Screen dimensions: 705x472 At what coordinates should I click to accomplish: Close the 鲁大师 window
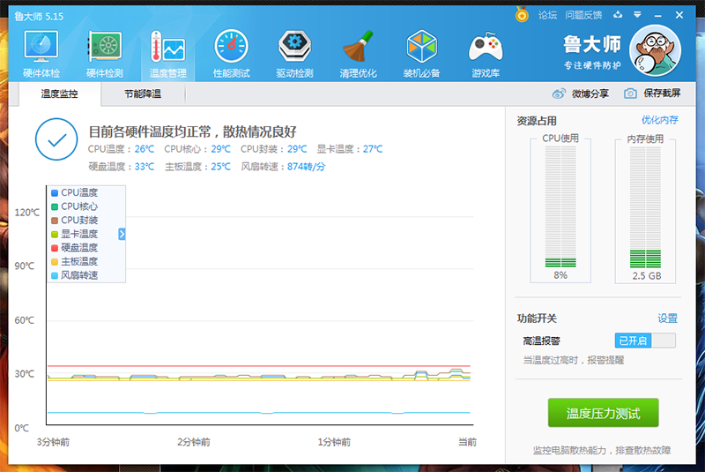(679, 15)
